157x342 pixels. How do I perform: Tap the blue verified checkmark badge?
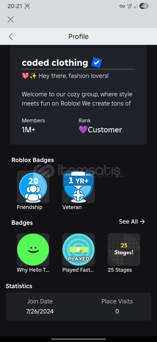click(x=97, y=63)
